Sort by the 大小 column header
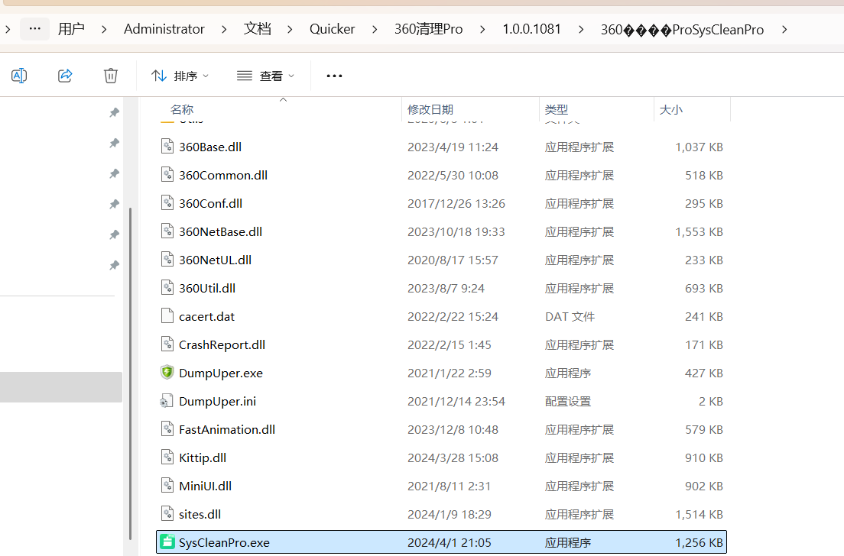Screen dimensions: 844x556 (670, 110)
